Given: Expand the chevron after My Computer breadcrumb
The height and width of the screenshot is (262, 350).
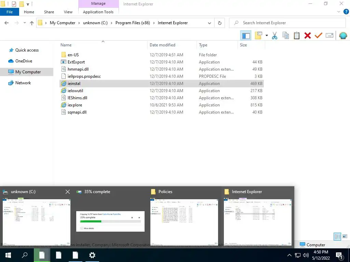Looking at the screenshot, I should pos(79,23).
